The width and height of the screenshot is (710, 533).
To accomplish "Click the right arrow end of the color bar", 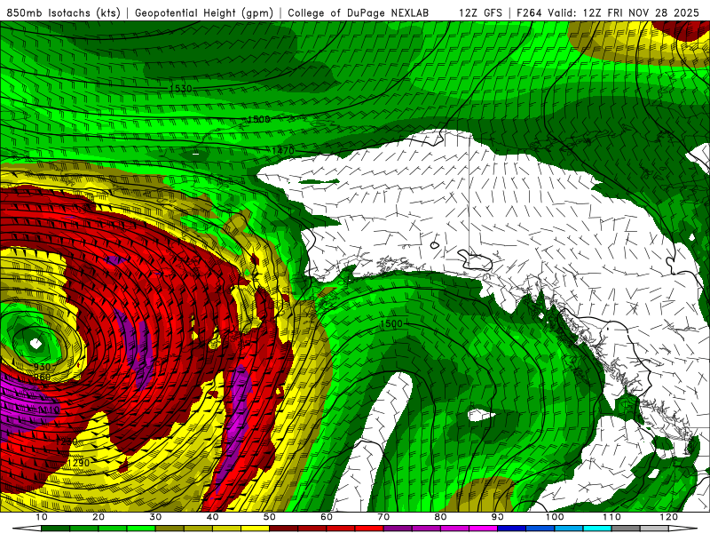I will pos(683,529).
